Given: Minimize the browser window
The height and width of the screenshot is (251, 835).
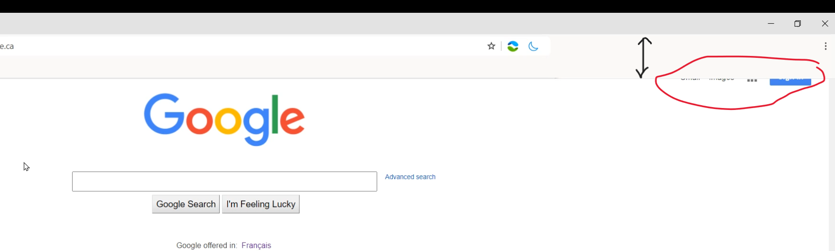Looking at the screenshot, I should (x=771, y=24).
